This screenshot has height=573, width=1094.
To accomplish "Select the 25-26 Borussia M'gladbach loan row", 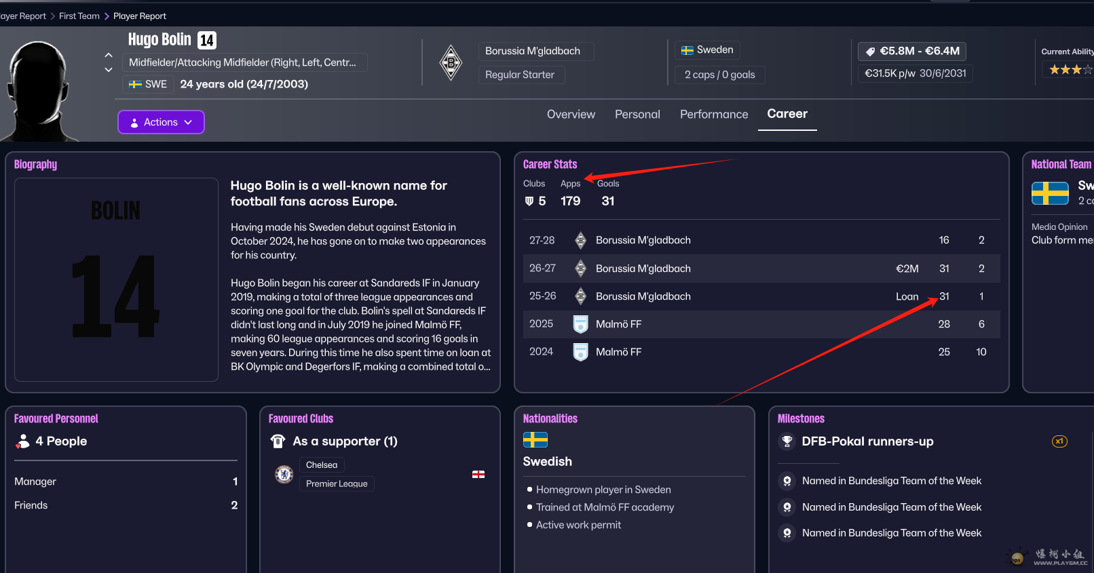I will [x=761, y=296].
